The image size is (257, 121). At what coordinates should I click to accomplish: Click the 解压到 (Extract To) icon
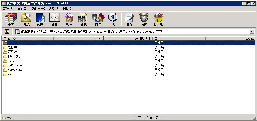[x=26, y=19]
